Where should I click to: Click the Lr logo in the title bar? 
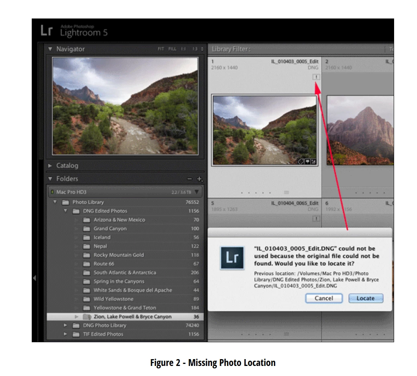coord(47,30)
